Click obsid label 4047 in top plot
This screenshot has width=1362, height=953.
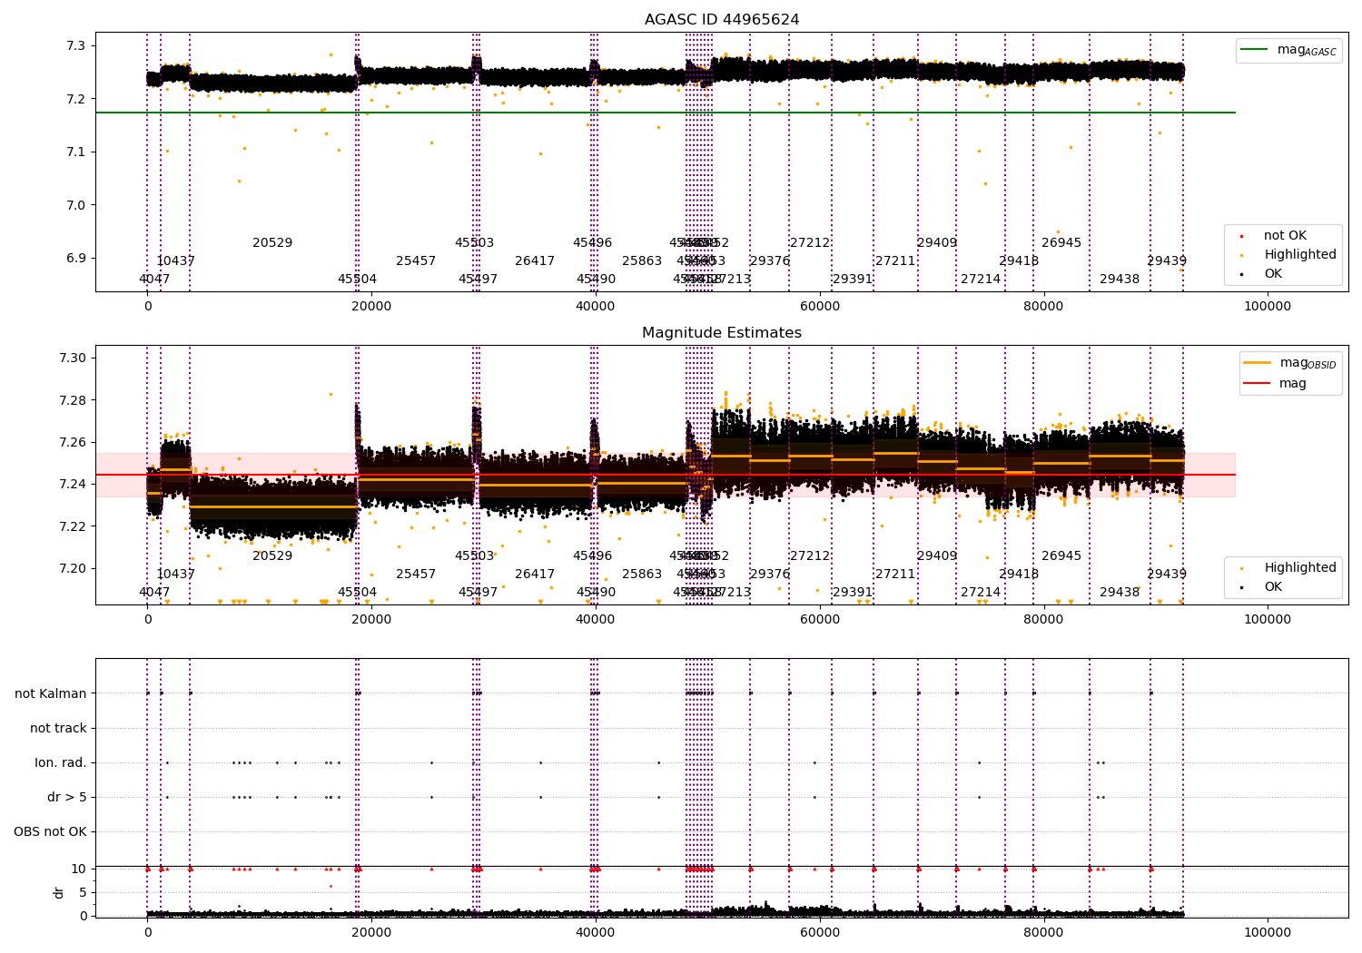(x=154, y=280)
